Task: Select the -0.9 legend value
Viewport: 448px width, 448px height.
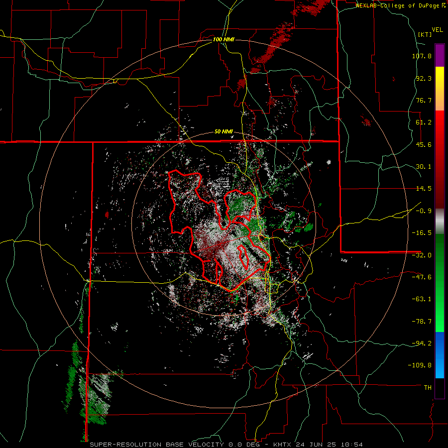Action: pyautogui.click(x=424, y=211)
